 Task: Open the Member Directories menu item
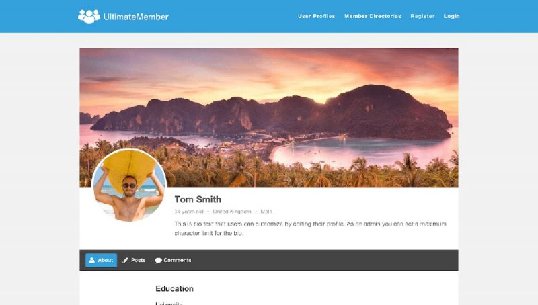[373, 16]
